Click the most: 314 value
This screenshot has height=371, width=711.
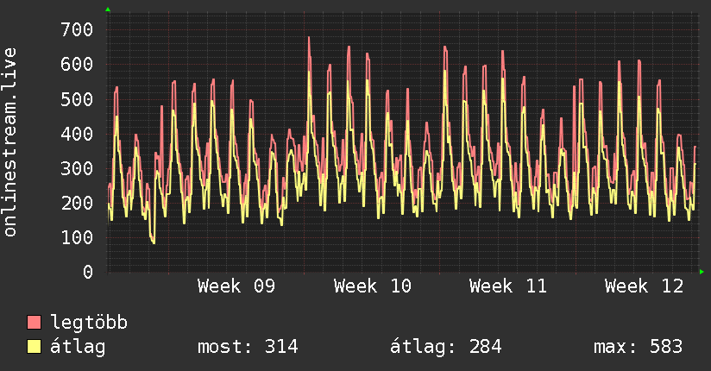point(248,347)
